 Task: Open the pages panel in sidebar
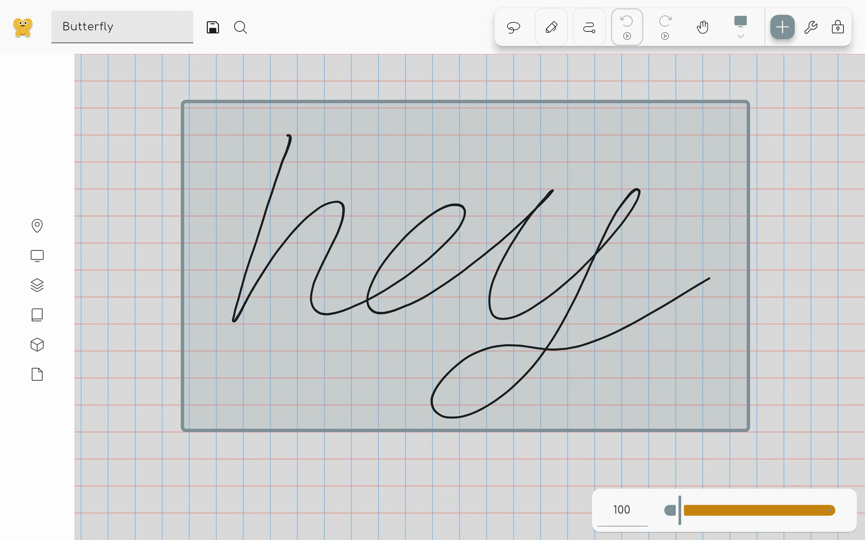[37, 374]
